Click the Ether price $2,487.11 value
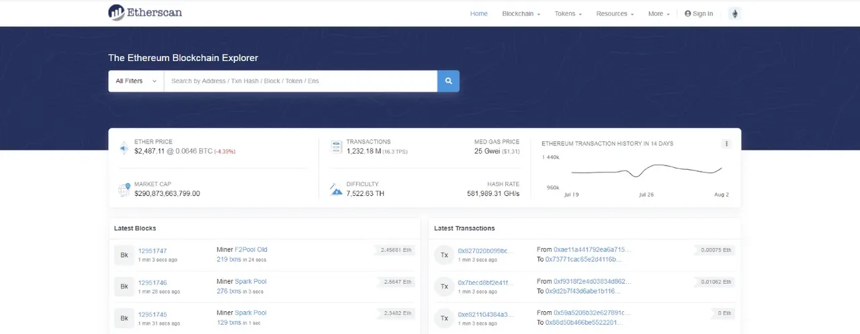Viewport: 860px width, 334px height. click(149, 152)
